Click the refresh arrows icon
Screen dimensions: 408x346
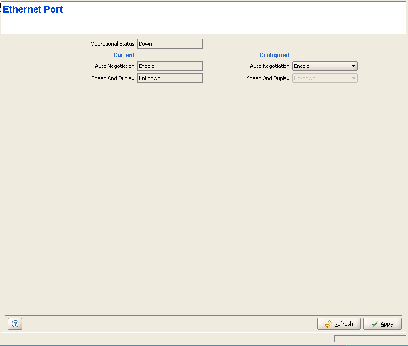(329, 324)
